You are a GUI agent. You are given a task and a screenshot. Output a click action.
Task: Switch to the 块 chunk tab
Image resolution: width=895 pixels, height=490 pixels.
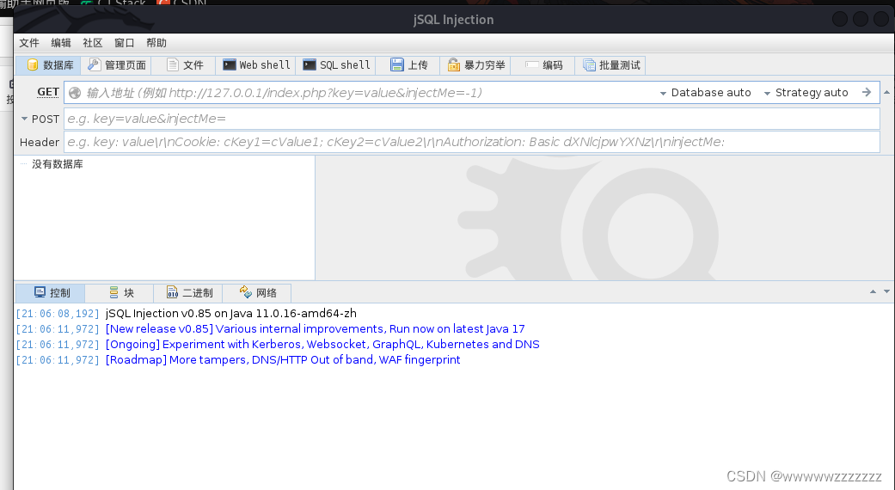pos(121,292)
